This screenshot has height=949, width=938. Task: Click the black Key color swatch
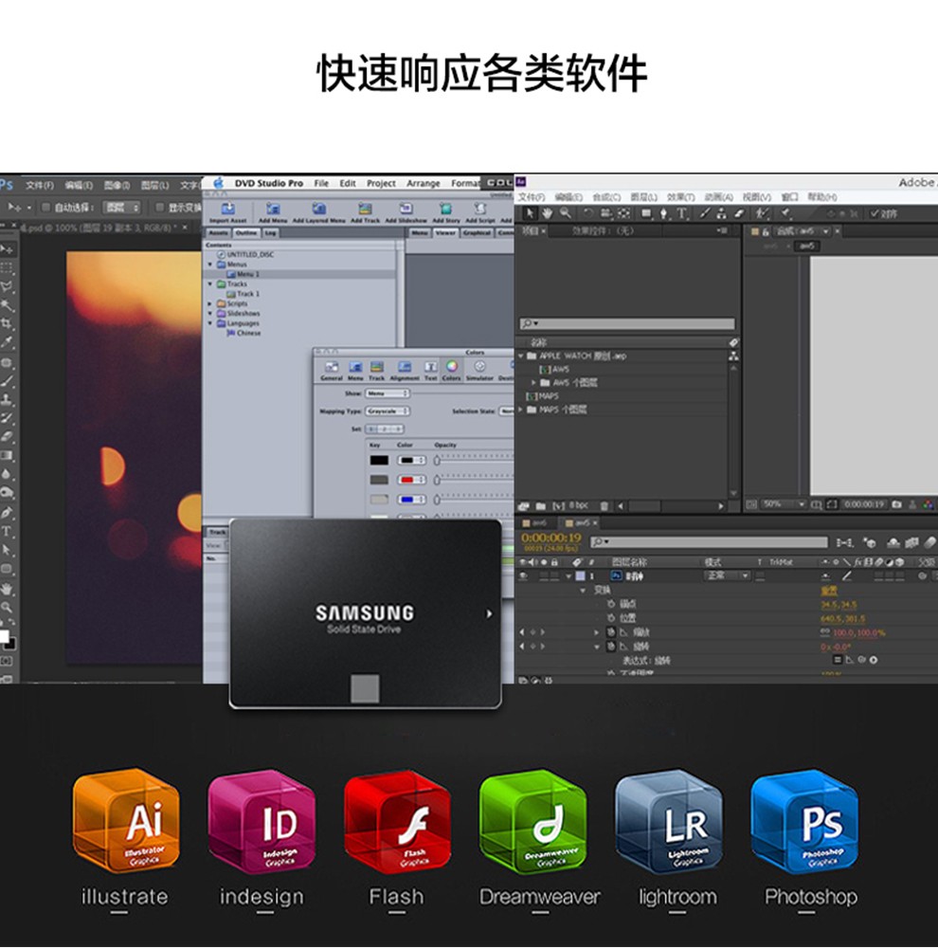(379, 461)
